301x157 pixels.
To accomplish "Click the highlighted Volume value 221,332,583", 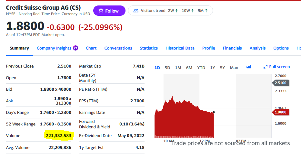I will pos(58,135).
